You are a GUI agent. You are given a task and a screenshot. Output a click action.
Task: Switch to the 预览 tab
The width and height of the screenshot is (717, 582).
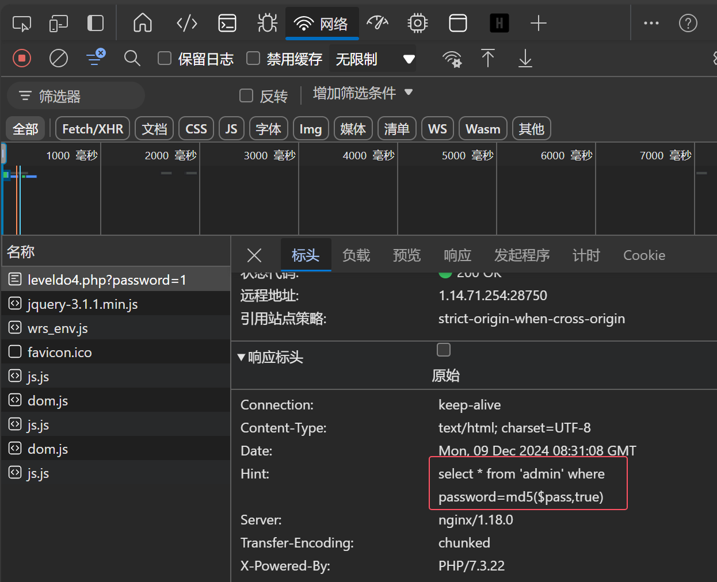coord(407,255)
